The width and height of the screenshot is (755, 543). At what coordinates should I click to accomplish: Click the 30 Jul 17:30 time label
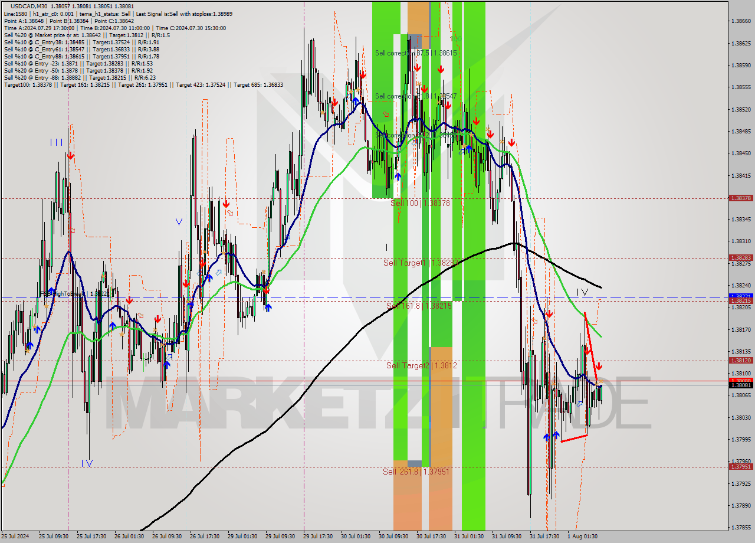(x=431, y=537)
